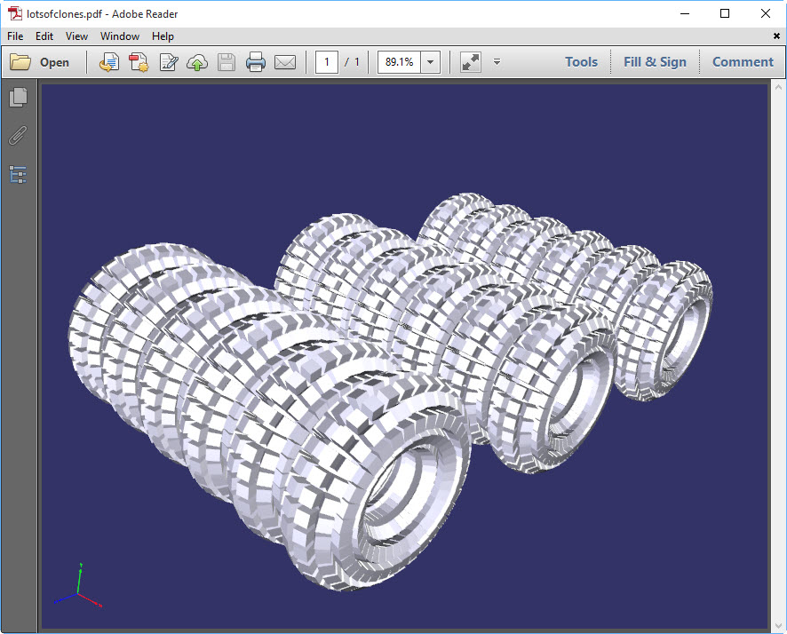Send file by email using the envelope icon
This screenshot has width=787, height=634.
285,62
